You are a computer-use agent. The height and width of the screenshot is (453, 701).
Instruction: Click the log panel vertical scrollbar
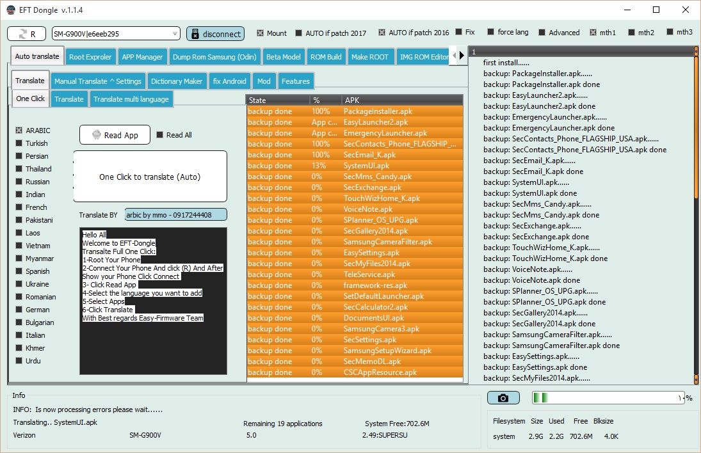pos(696,214)
